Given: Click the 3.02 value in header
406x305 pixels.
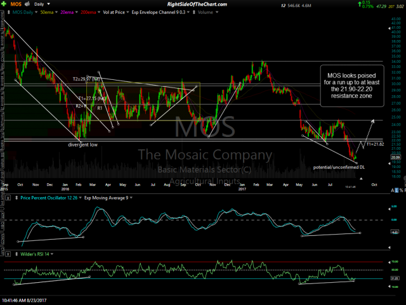Looking at the screenshot, I should [x=400, y=6].
